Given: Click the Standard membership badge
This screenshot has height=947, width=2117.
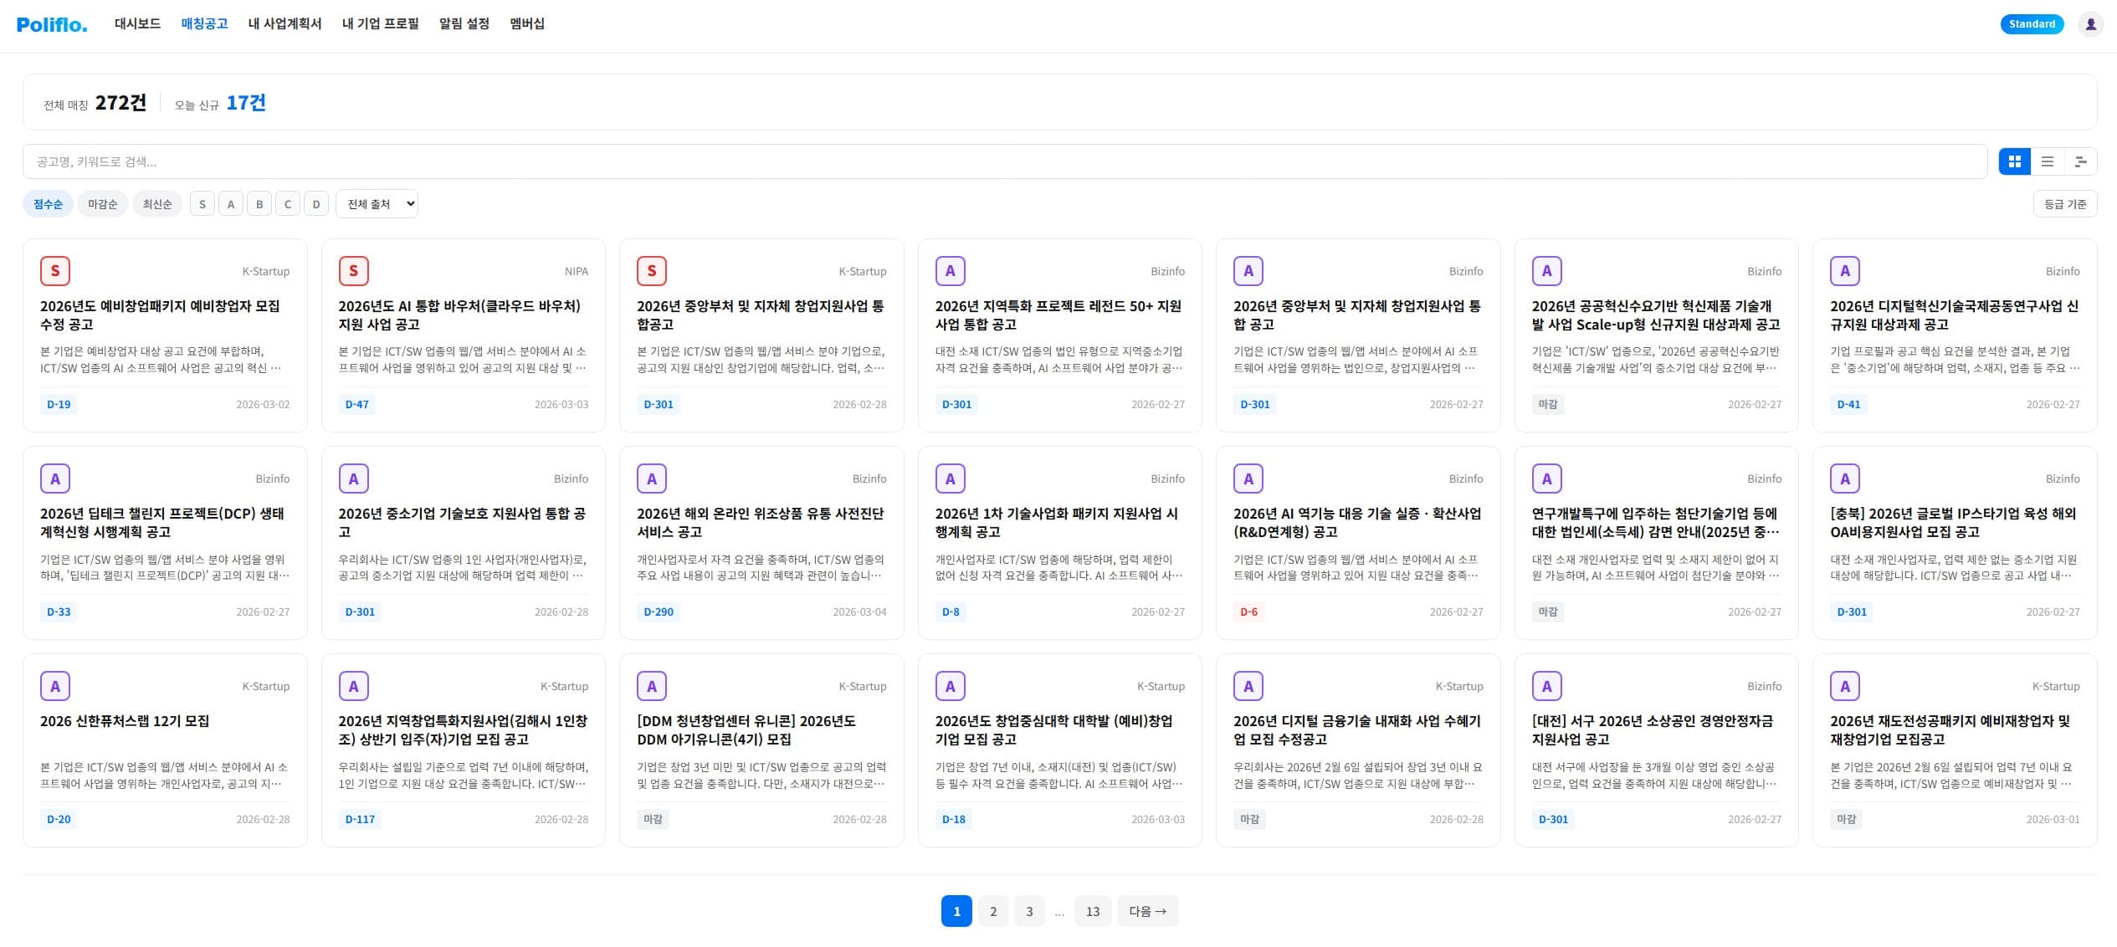Looking at the screenshot, I should point(2032,23).
